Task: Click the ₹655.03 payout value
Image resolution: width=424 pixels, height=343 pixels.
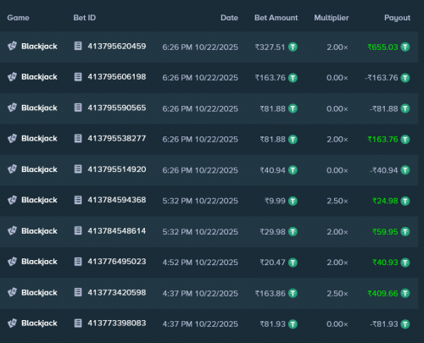Action: click(382, 47)
